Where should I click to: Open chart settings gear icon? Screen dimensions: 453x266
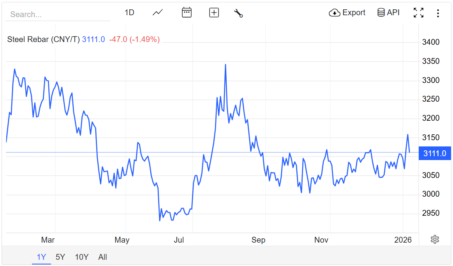(x=435, y=239)
